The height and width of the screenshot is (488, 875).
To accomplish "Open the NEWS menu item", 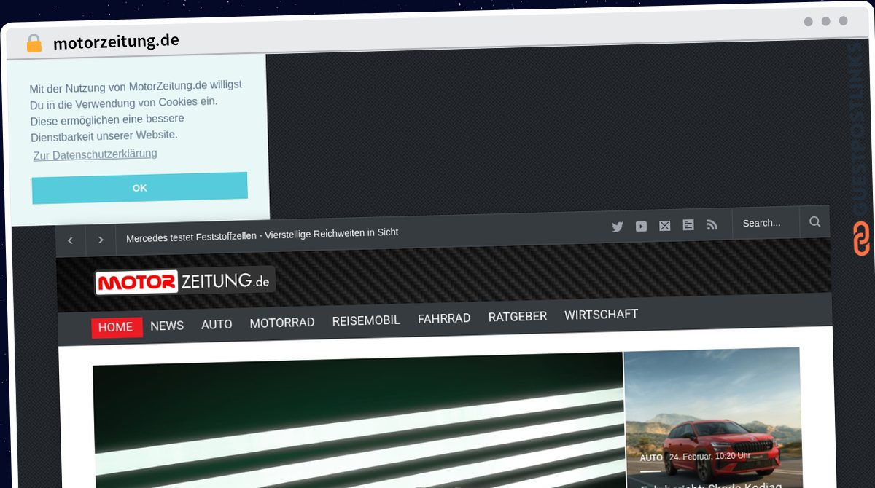I will tap(167, 326).
